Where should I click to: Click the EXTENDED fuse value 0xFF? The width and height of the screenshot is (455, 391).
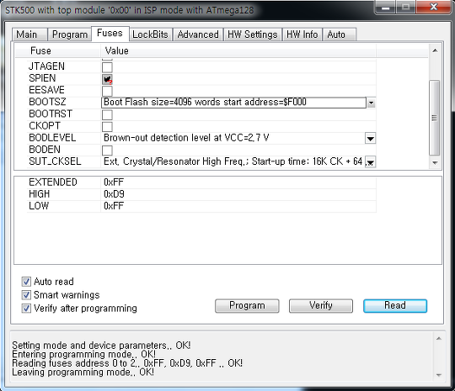coord(114,182)
